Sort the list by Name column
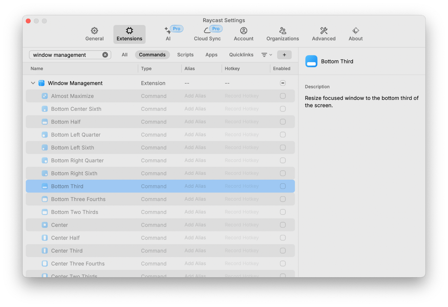 point(37,69)
